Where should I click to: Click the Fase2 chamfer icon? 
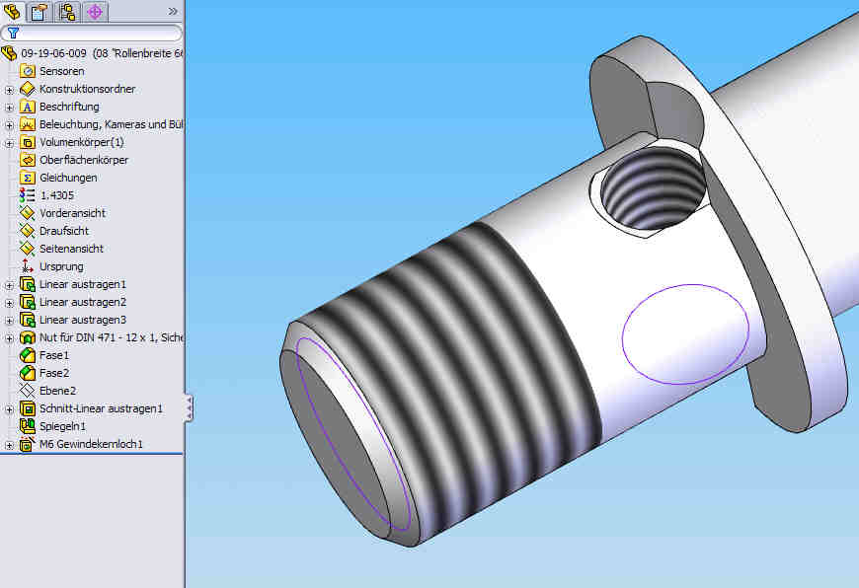coord(28,373)
